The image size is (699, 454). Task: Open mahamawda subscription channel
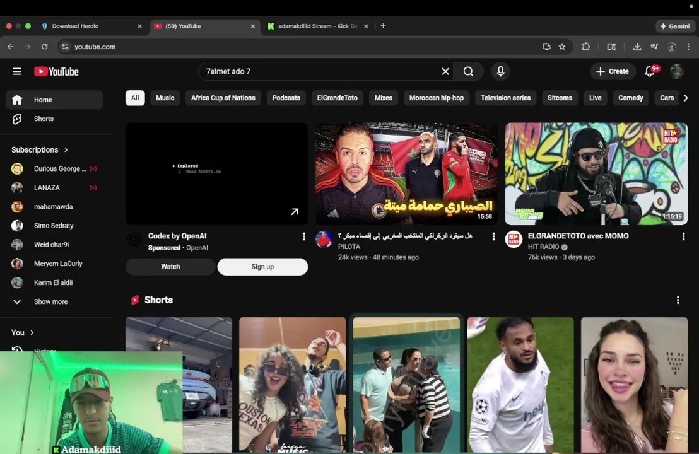click(x=54, y=207)
